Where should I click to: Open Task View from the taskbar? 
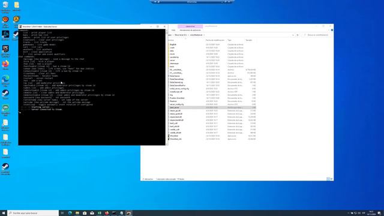click(x=62, y=213)
